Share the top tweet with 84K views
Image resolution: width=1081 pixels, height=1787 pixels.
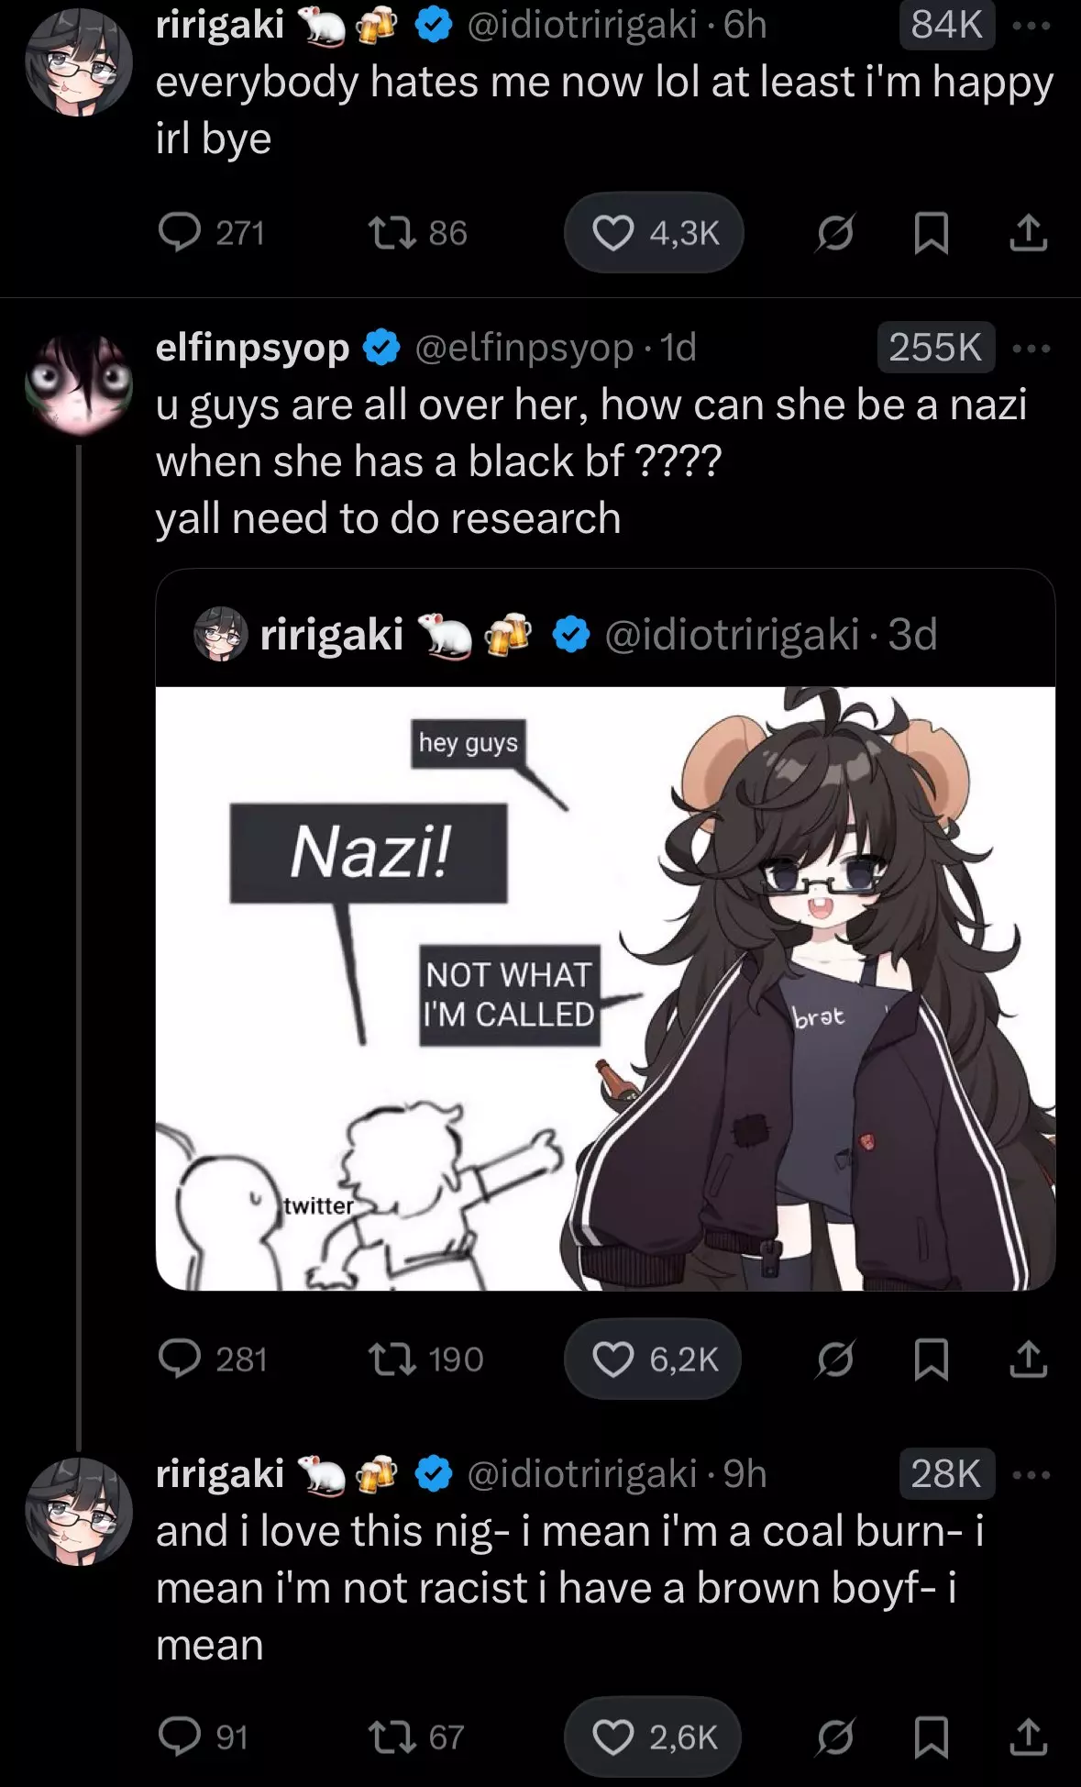[1028, 232]
